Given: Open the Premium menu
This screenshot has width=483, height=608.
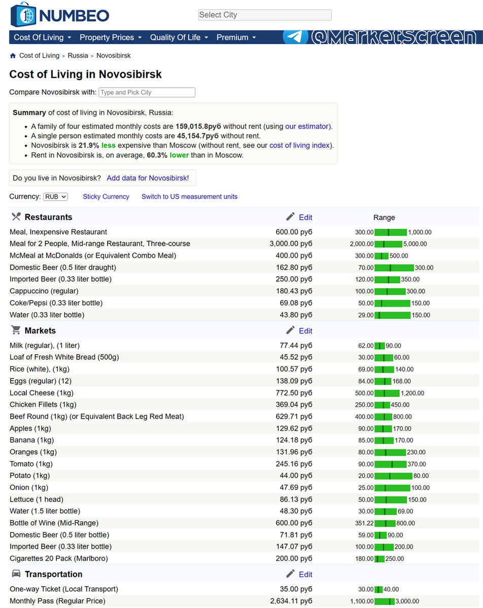Looking at the screenshot, I should pos(236,37).
